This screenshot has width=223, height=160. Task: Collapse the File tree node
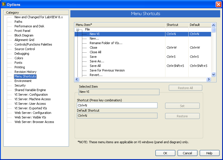click(77, 30)
